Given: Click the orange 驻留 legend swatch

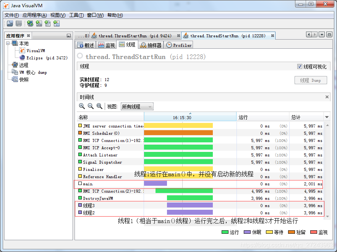Looking at the screenshot, I should [x=292, y=232].
